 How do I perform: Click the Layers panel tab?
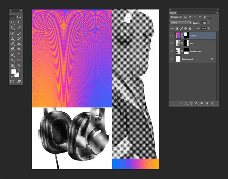[x=173, y=13]
